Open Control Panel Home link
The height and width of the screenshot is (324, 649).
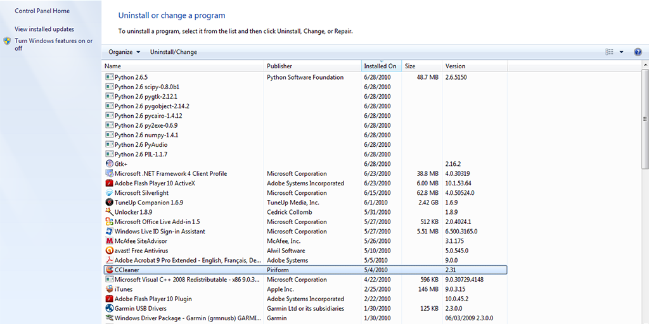pyautogui.click(x=42, y=11)
